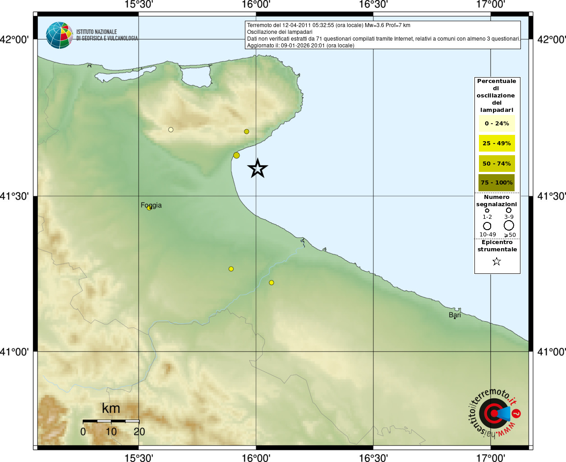The width and height of the screenshot is (566, 462).
Task: Click right axis label 41°30'
Action: click(552, 196)
